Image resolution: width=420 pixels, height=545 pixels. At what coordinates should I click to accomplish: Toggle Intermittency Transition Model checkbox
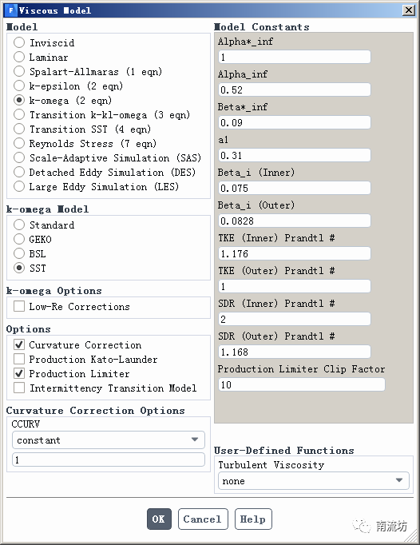[19, 388]
